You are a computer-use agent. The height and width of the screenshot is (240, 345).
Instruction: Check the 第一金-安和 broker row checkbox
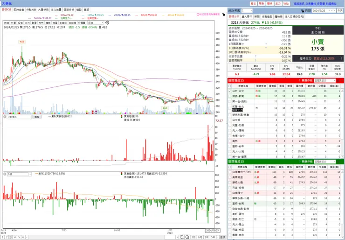[230, 101]
